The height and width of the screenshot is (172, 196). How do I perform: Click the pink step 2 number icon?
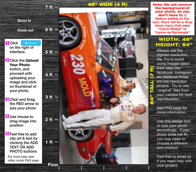(7, 60)
